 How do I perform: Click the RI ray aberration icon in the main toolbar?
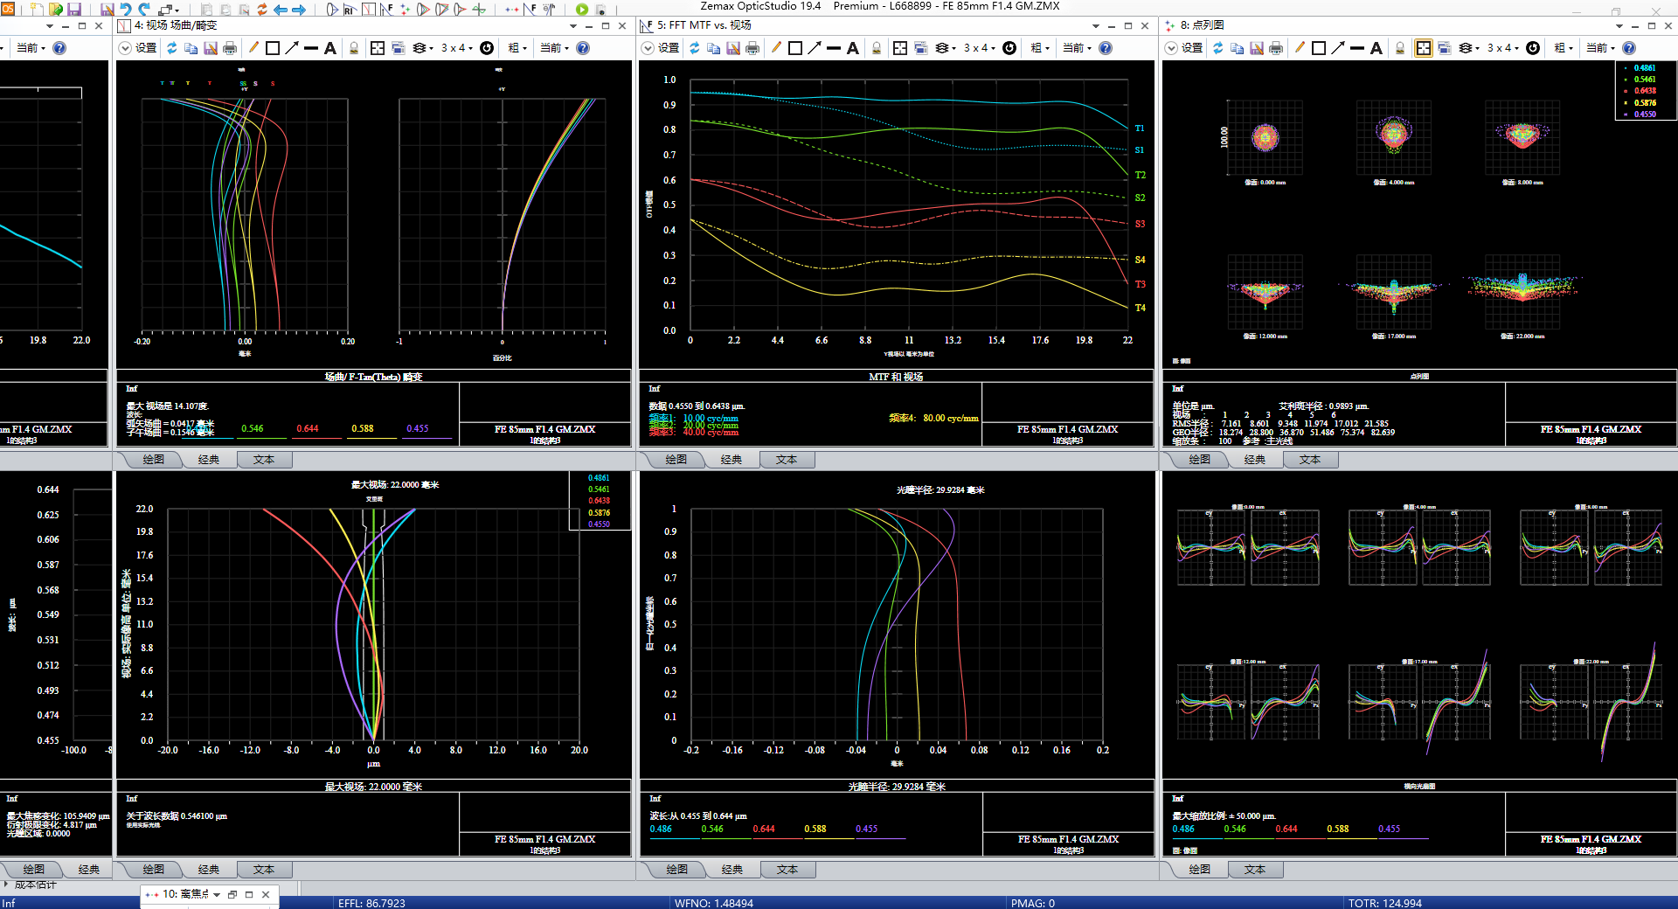point(350,10)
